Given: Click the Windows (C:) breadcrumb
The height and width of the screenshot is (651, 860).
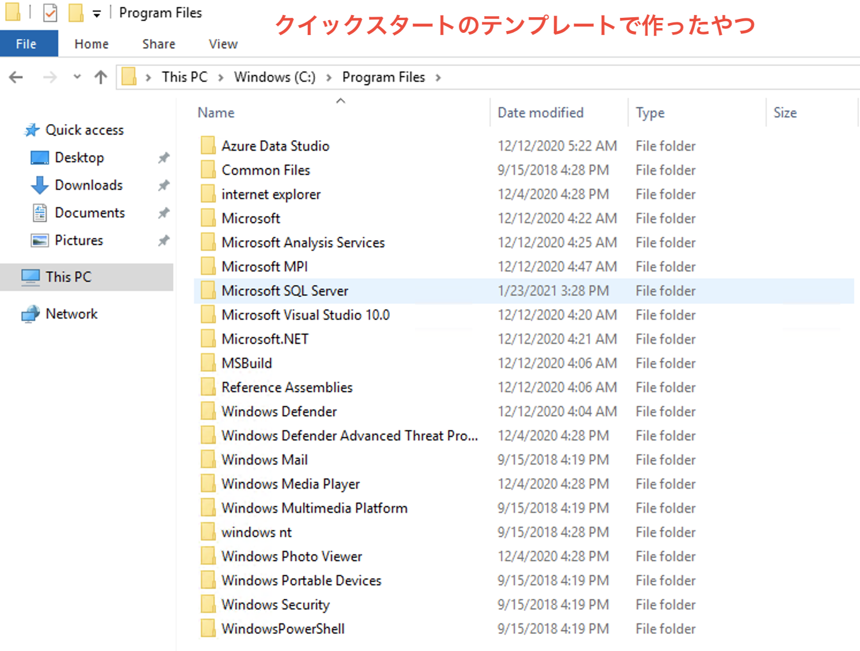Looking at the screenshot, I should [274, 77].
